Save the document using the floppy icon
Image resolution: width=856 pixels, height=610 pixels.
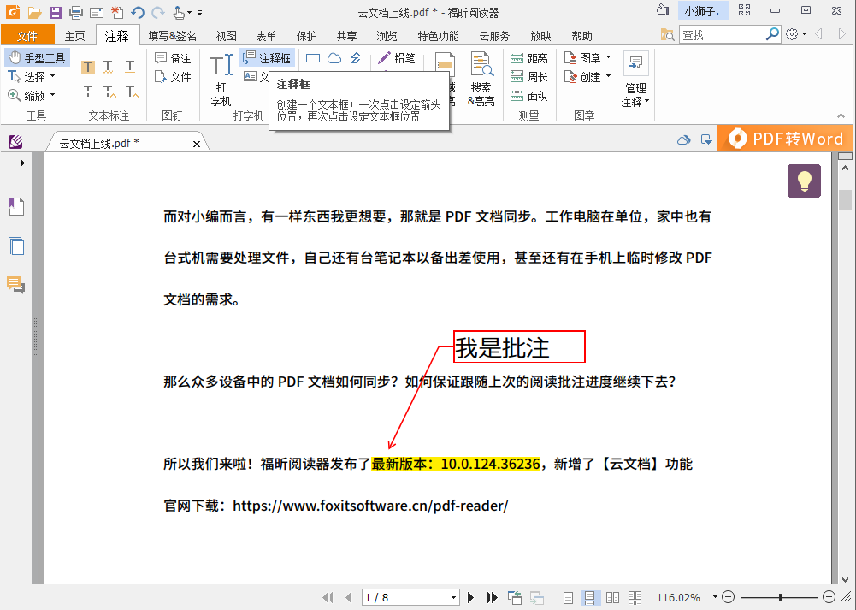tap(55, 11)
